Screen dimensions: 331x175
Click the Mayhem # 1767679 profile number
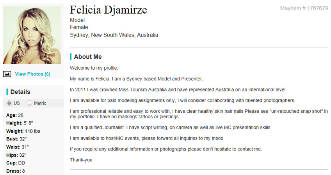[304, 8]
